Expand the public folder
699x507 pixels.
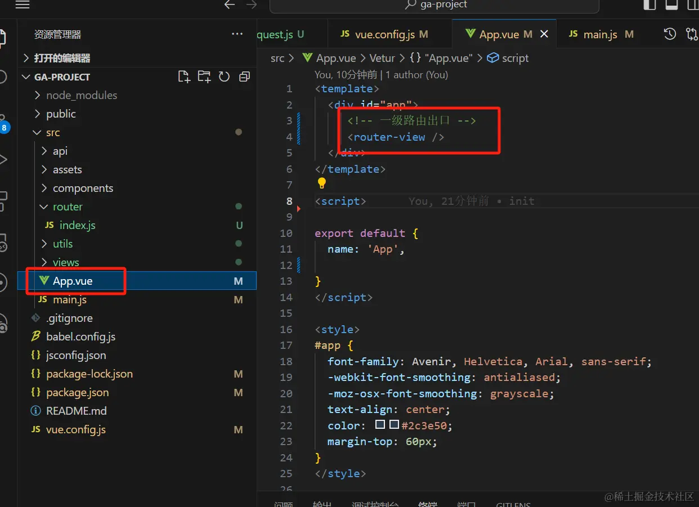[61, 114]
